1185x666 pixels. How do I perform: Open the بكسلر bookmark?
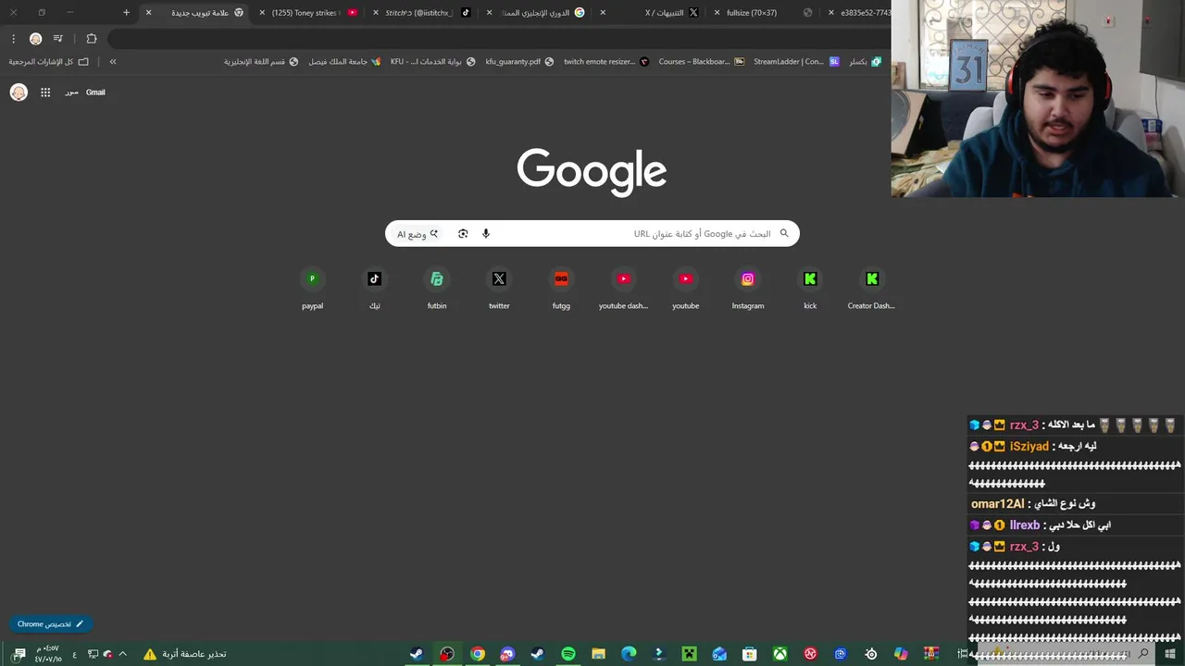[865, 62]
